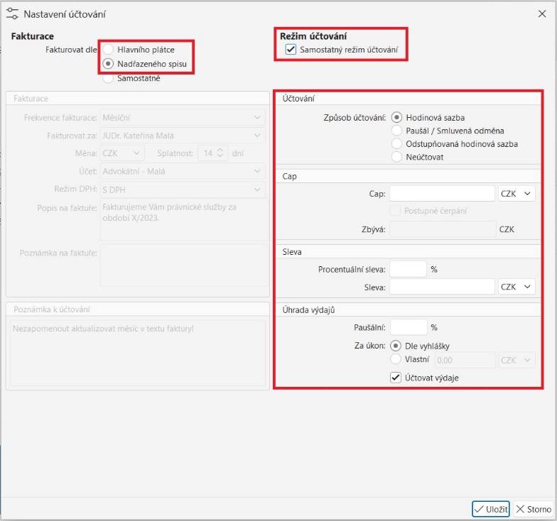
Task: Select 'Hodinová sazba' billing method
Action: 397,117
